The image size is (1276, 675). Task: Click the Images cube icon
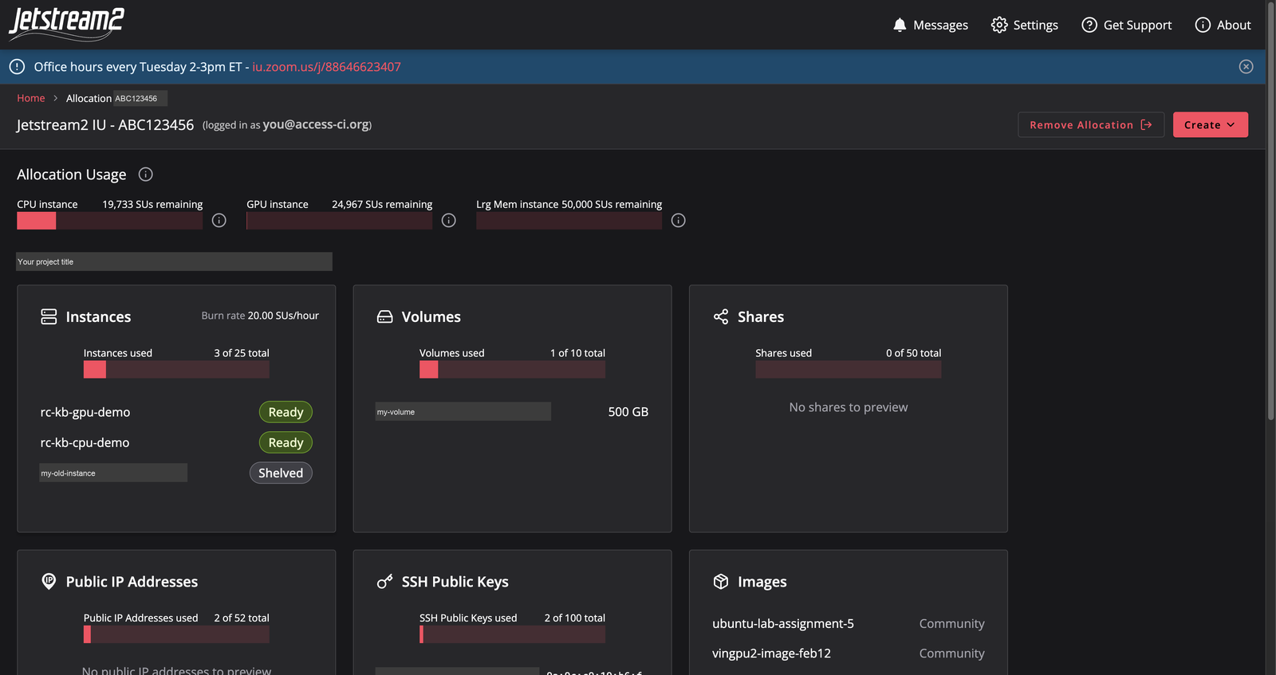coord(721,582)
